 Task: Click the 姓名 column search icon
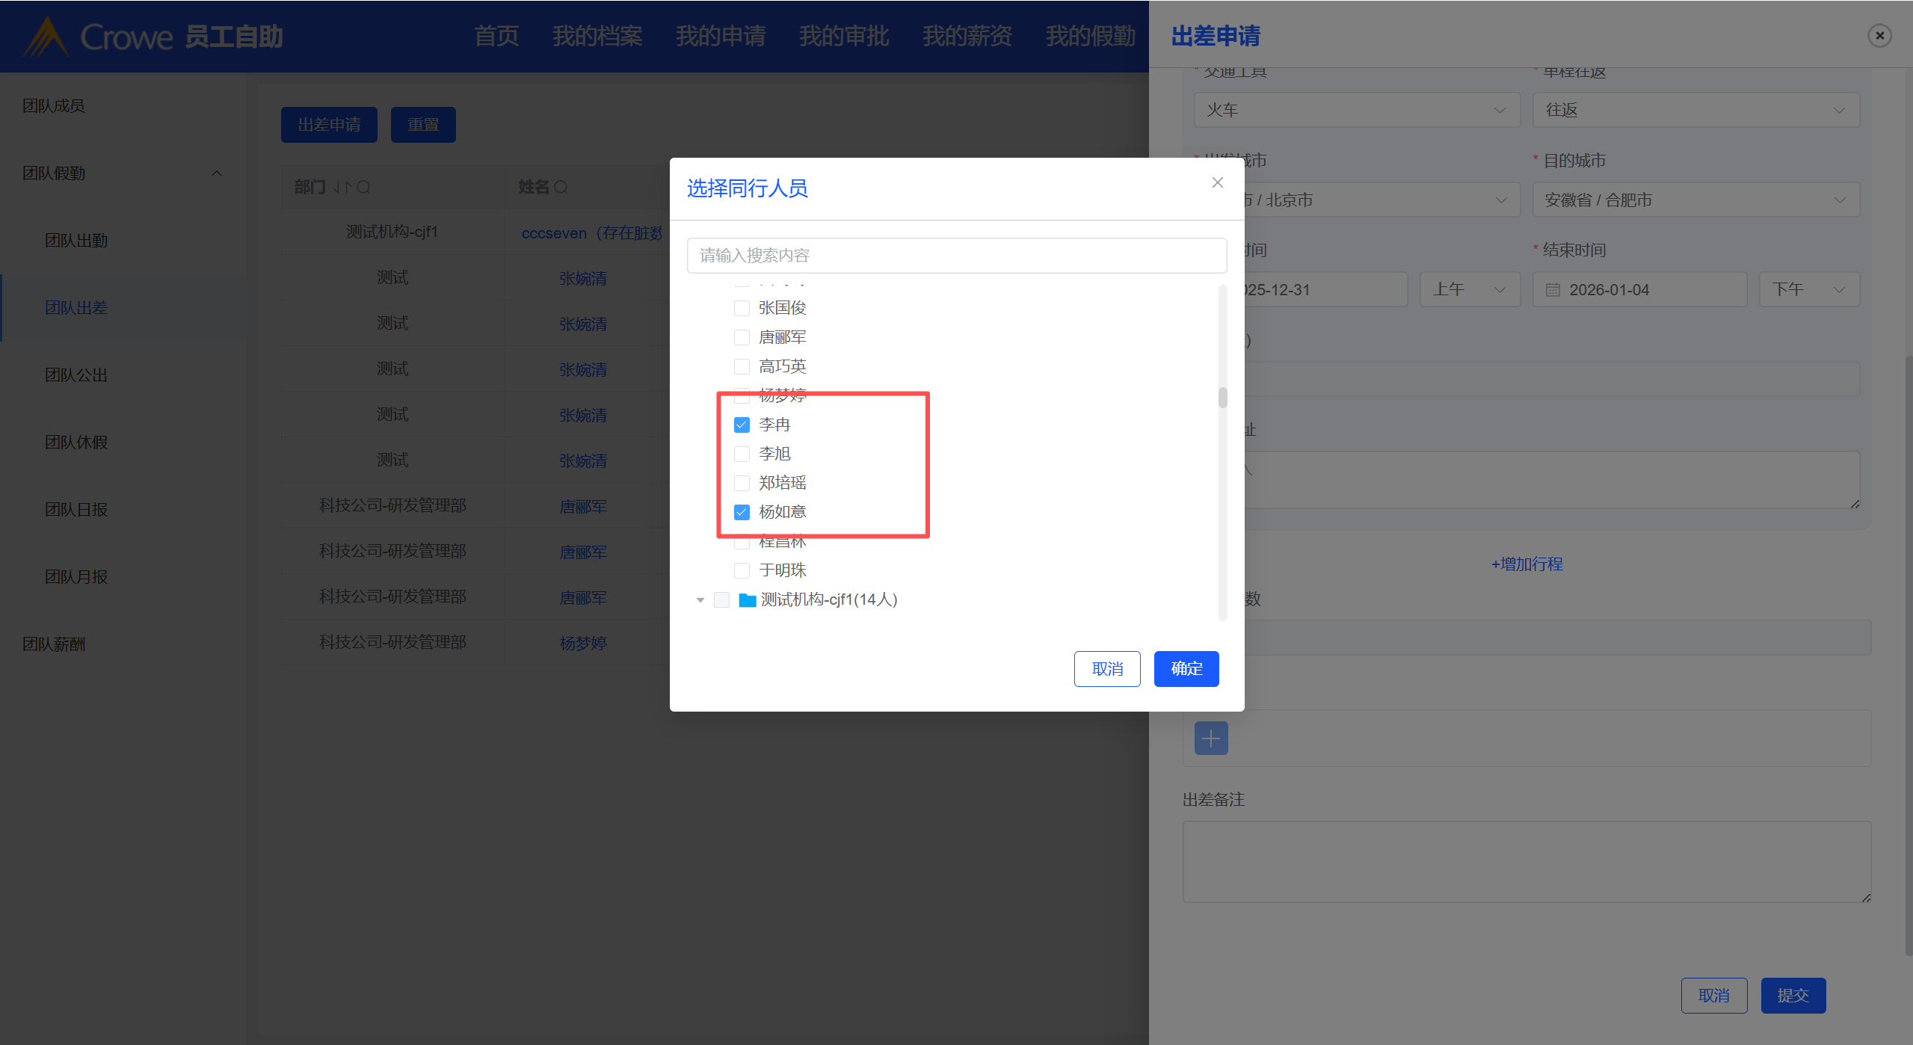(561, 187)
